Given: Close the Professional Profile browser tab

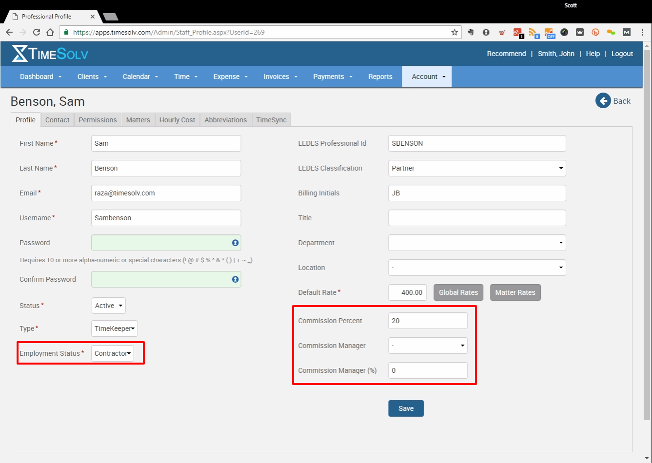Looking at the screenshot, I should (x=93, y=17).
